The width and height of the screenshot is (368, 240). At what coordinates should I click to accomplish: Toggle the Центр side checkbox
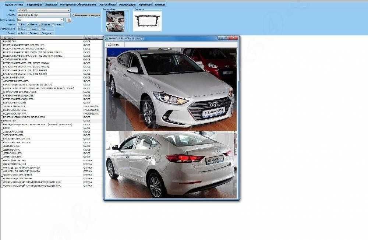(53, 24)
